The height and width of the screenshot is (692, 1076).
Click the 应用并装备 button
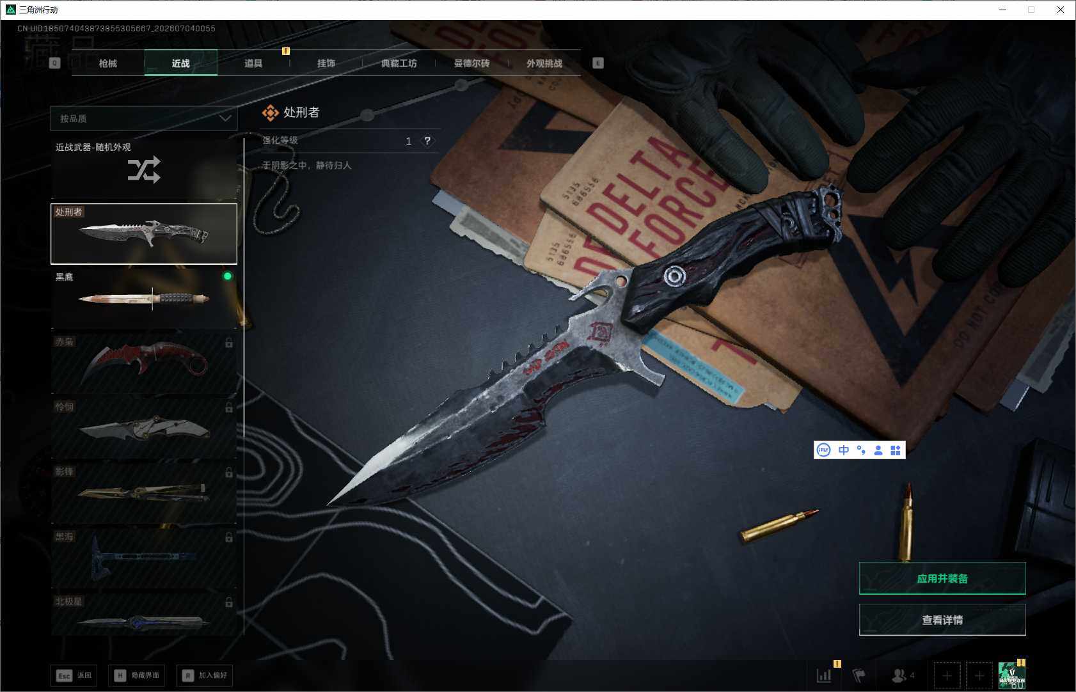click(942, 578)
